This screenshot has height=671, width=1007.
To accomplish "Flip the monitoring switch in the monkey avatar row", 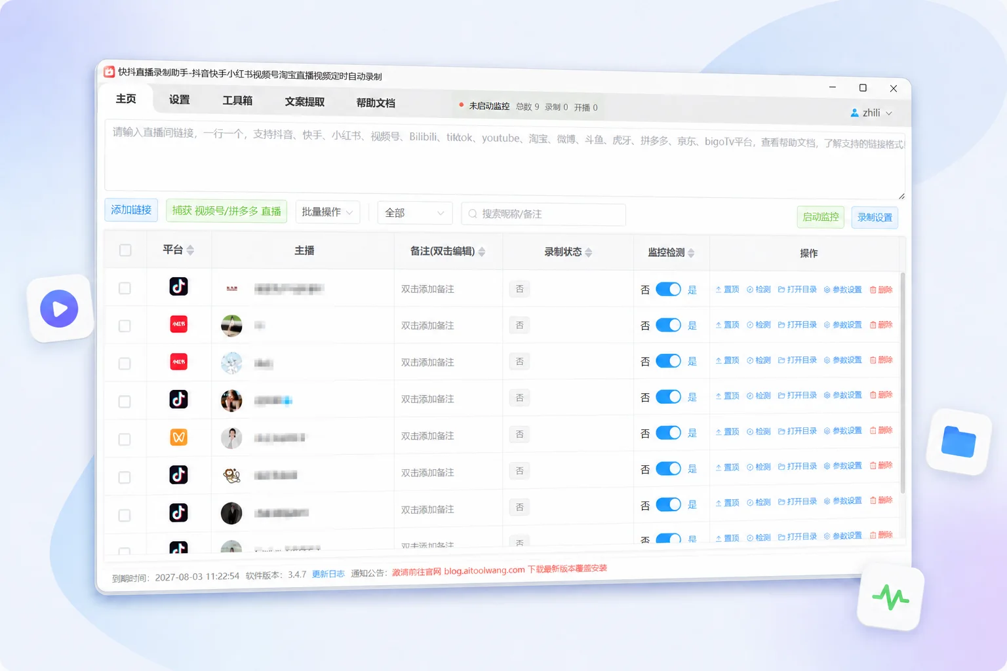I will pyautogui.click(x=668, y=469).
